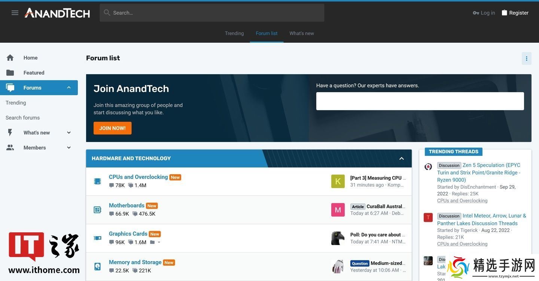This screenshot has height=281, width=539.
Task: Collapse the Hardware and Technology category
Action: (401, 158)
